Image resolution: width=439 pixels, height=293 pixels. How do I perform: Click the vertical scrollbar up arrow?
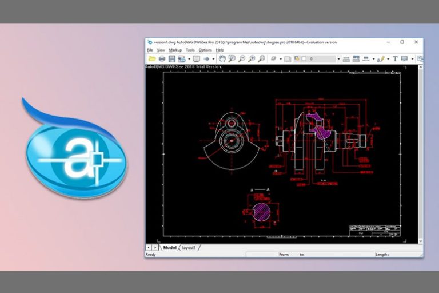tap(421, 68)
